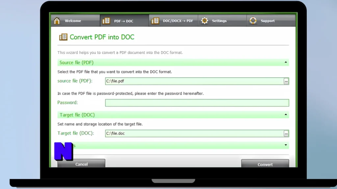This screenshot has height=189, width=337.
Task: Open the Support tab
Action: pos(271,21)
